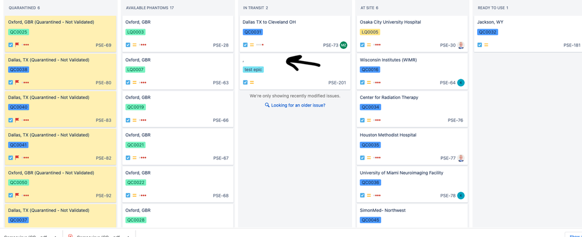The width and height of the screenshot is (582, 237).
Task: Click the priority icon on card PSE-30
Action: [x=369, y=45]
